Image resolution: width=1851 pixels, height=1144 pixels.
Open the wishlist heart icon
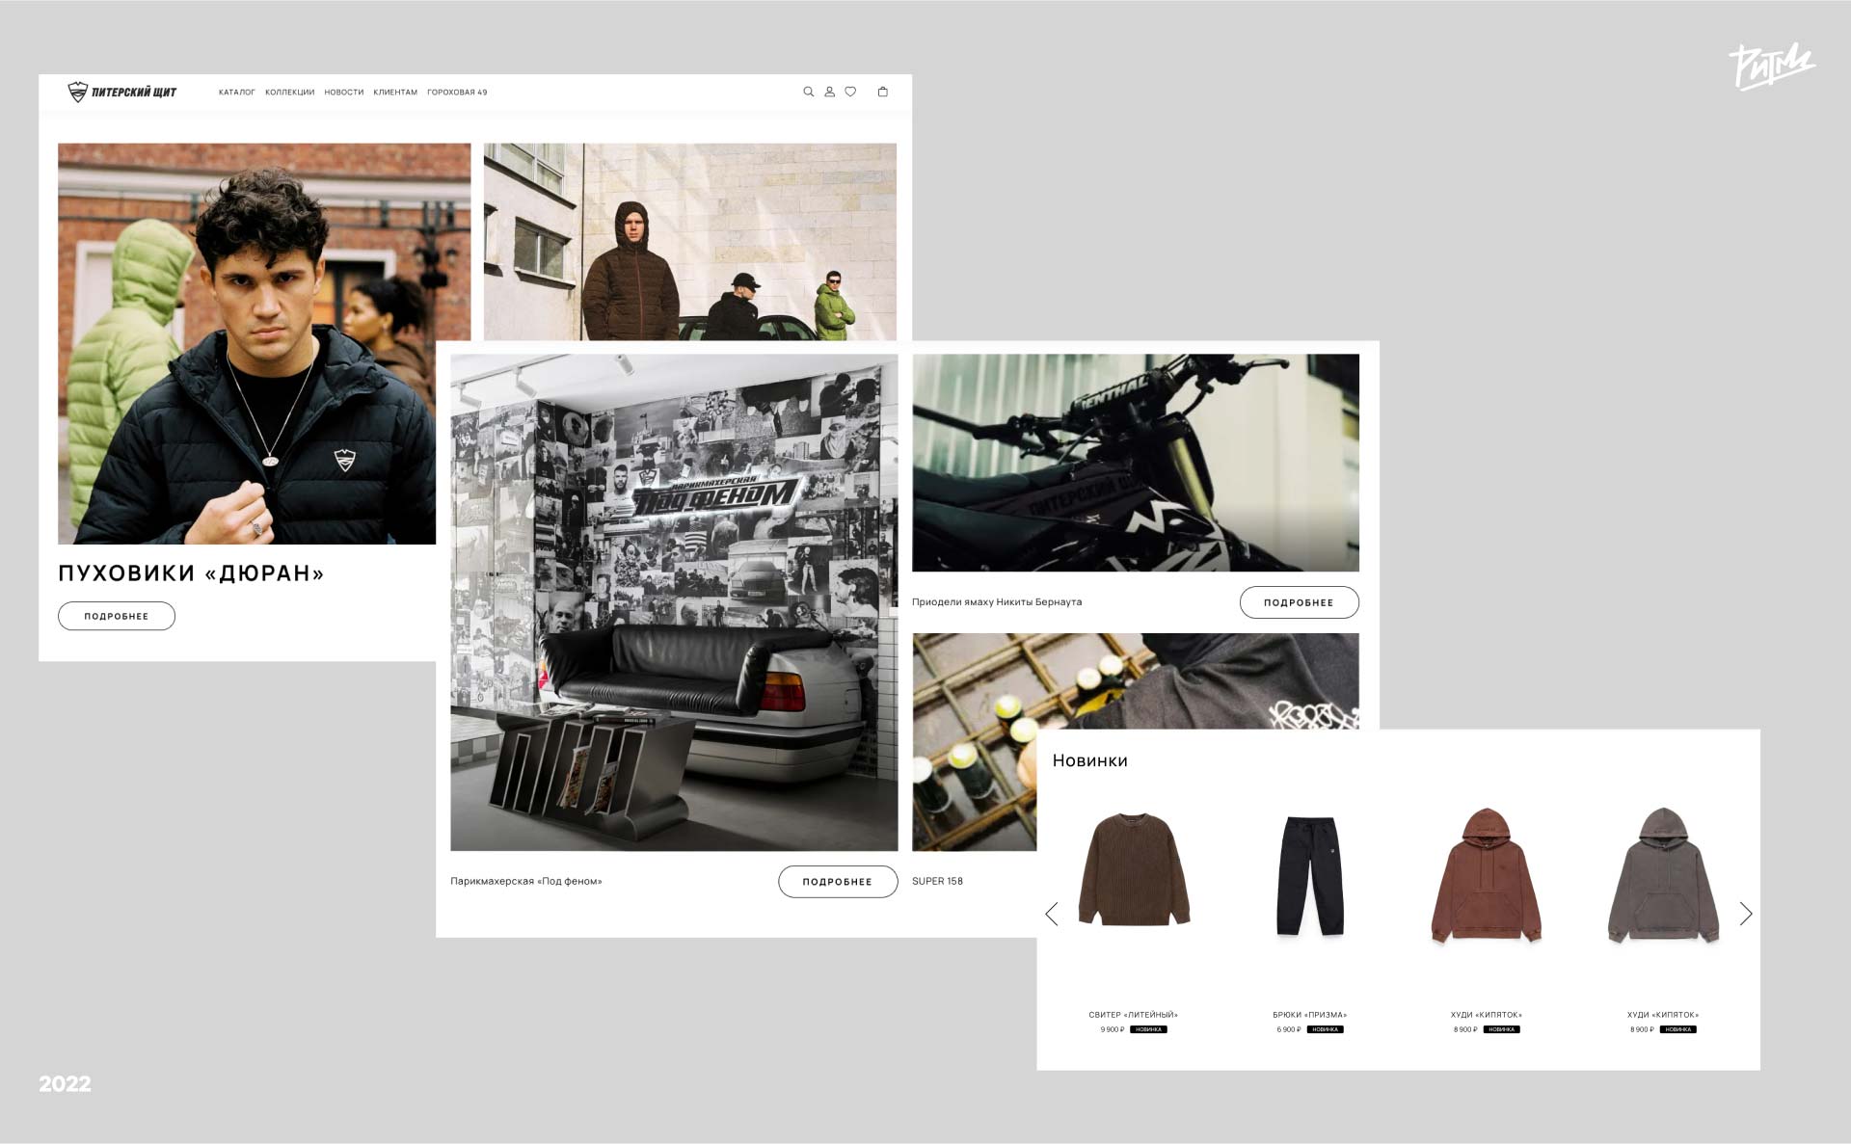click(850, 92)
